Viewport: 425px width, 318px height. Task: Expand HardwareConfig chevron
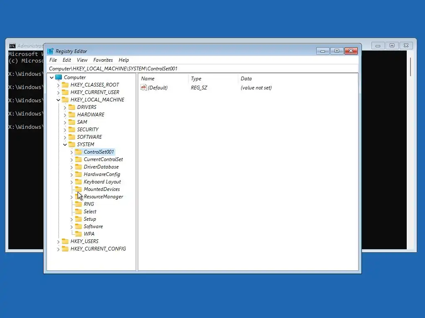pos(71,175)
